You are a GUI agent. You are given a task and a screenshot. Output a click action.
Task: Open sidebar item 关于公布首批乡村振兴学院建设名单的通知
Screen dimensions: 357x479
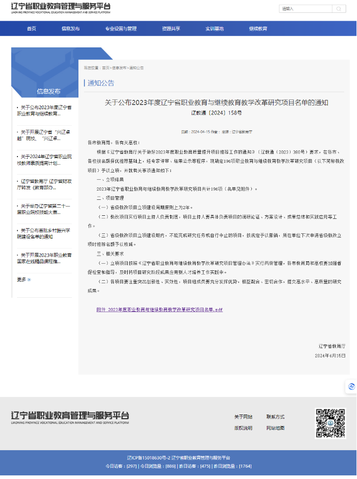[x=44, y=233]
